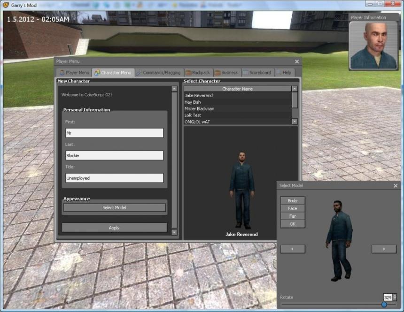Maximize the Garry's Mod window
Image resolution: width=404 pixels, height=312 pixels.
pyautogui.click(x=380, y=4)
